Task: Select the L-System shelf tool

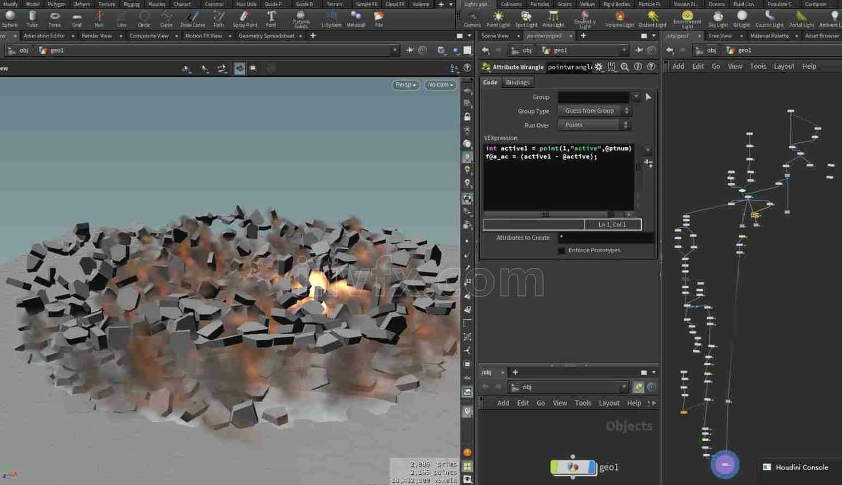Action: [331, 19]
